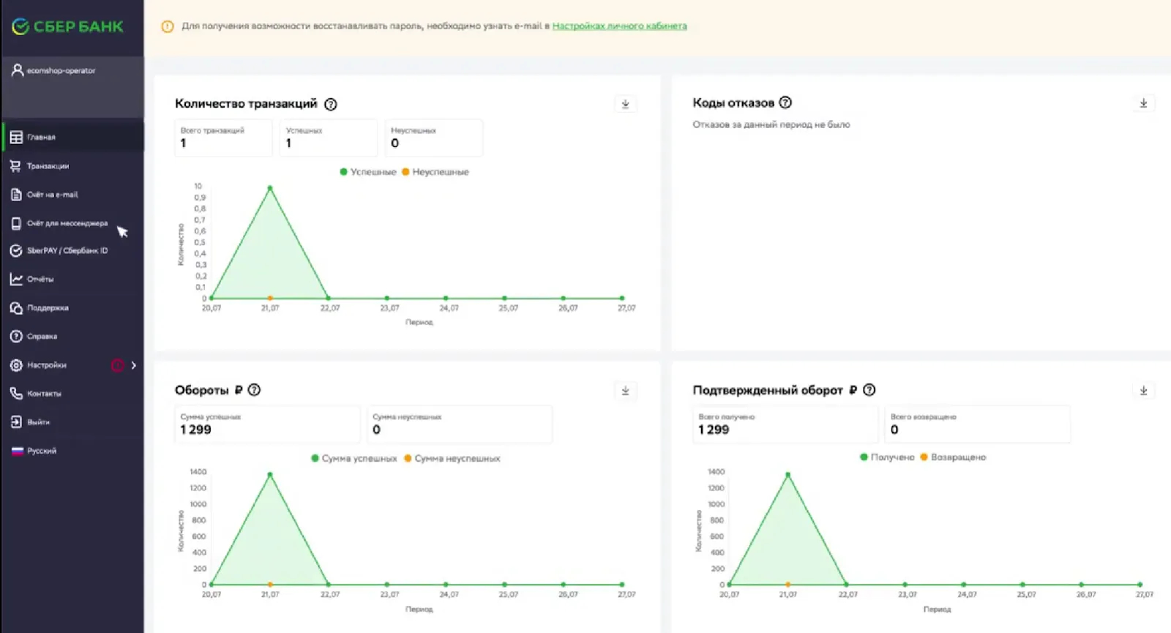
Task: Hide the Возвращено series in legend
Action: click(954, 457)
